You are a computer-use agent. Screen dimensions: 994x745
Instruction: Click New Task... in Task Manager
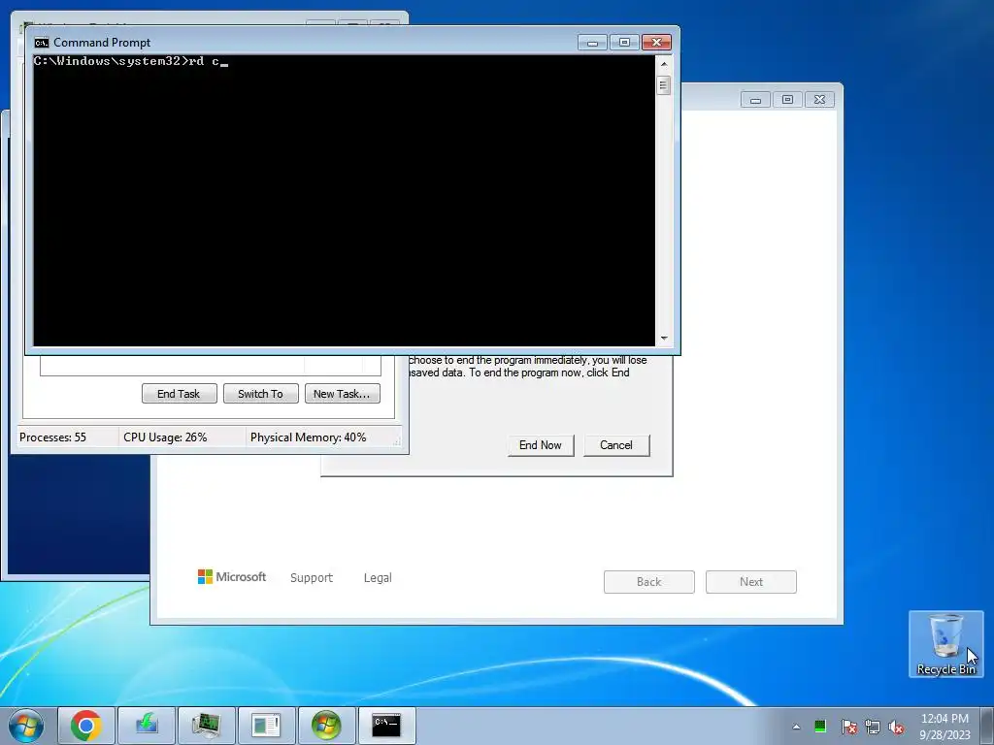pyautogui.click(x=343, y=394)
